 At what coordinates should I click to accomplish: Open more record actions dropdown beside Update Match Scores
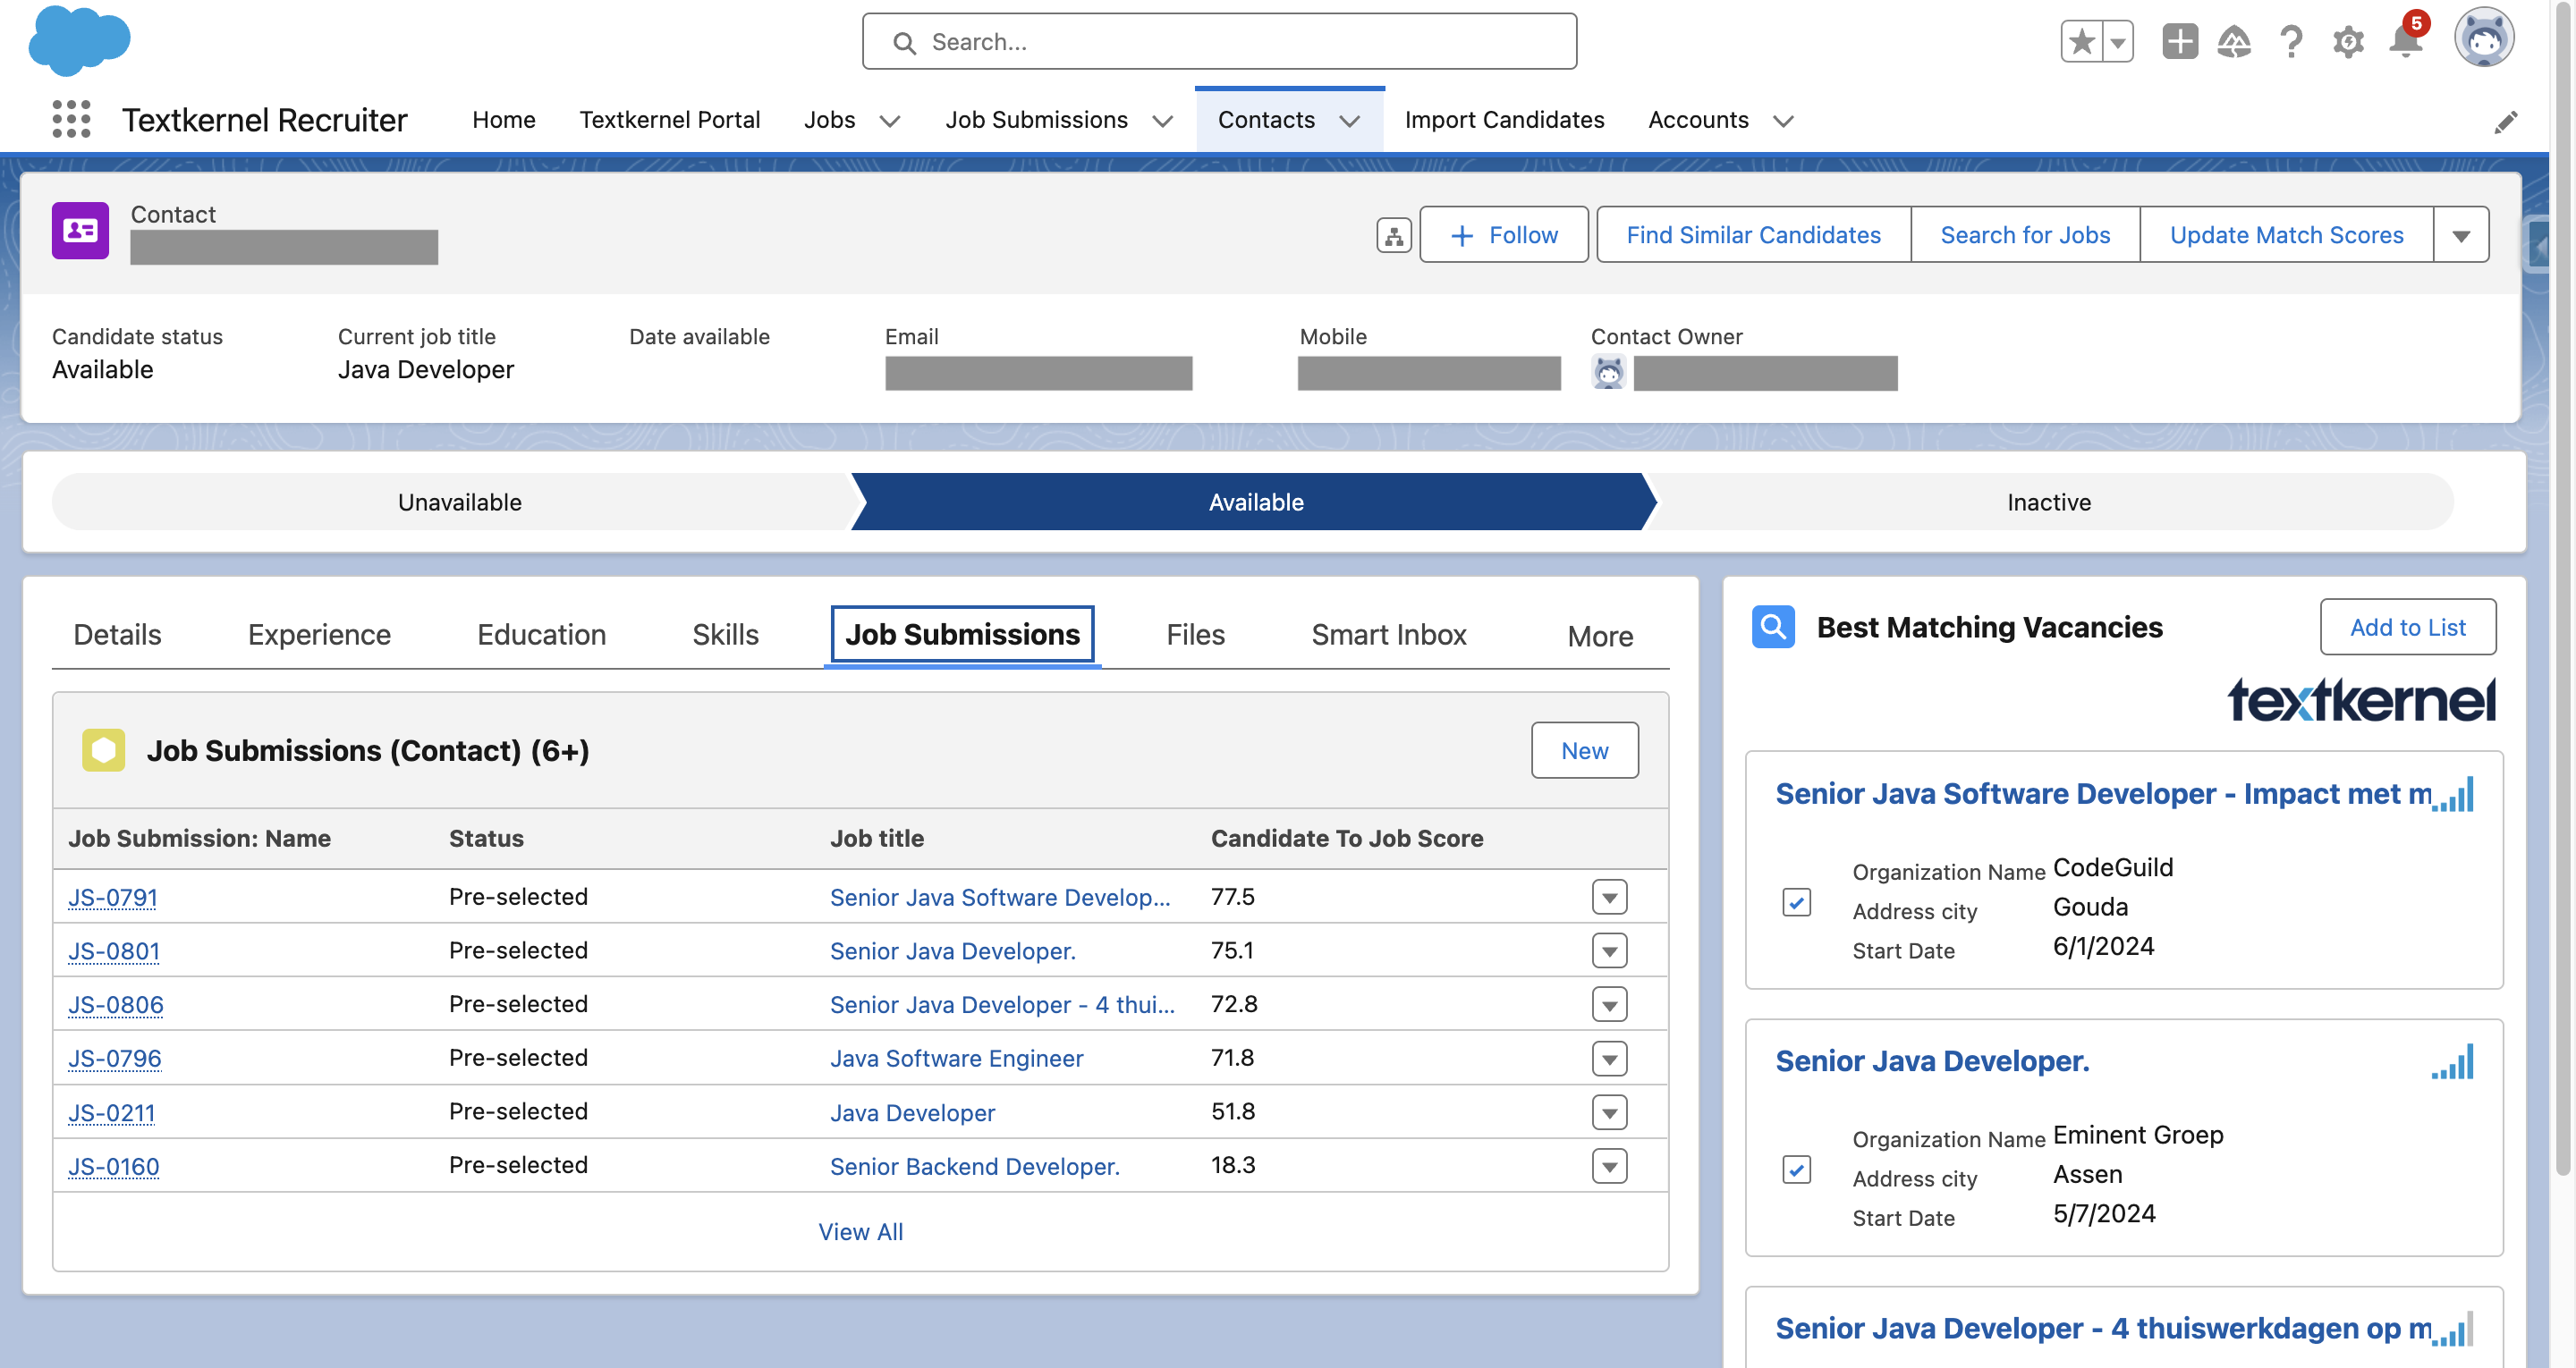[2461, 235]
